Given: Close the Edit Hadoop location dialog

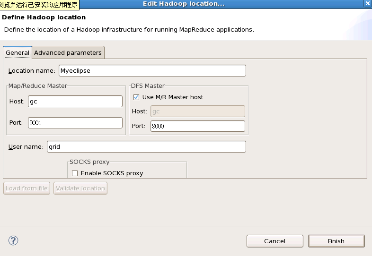Looking at the screenshot, I should click(x=367, y=4).
